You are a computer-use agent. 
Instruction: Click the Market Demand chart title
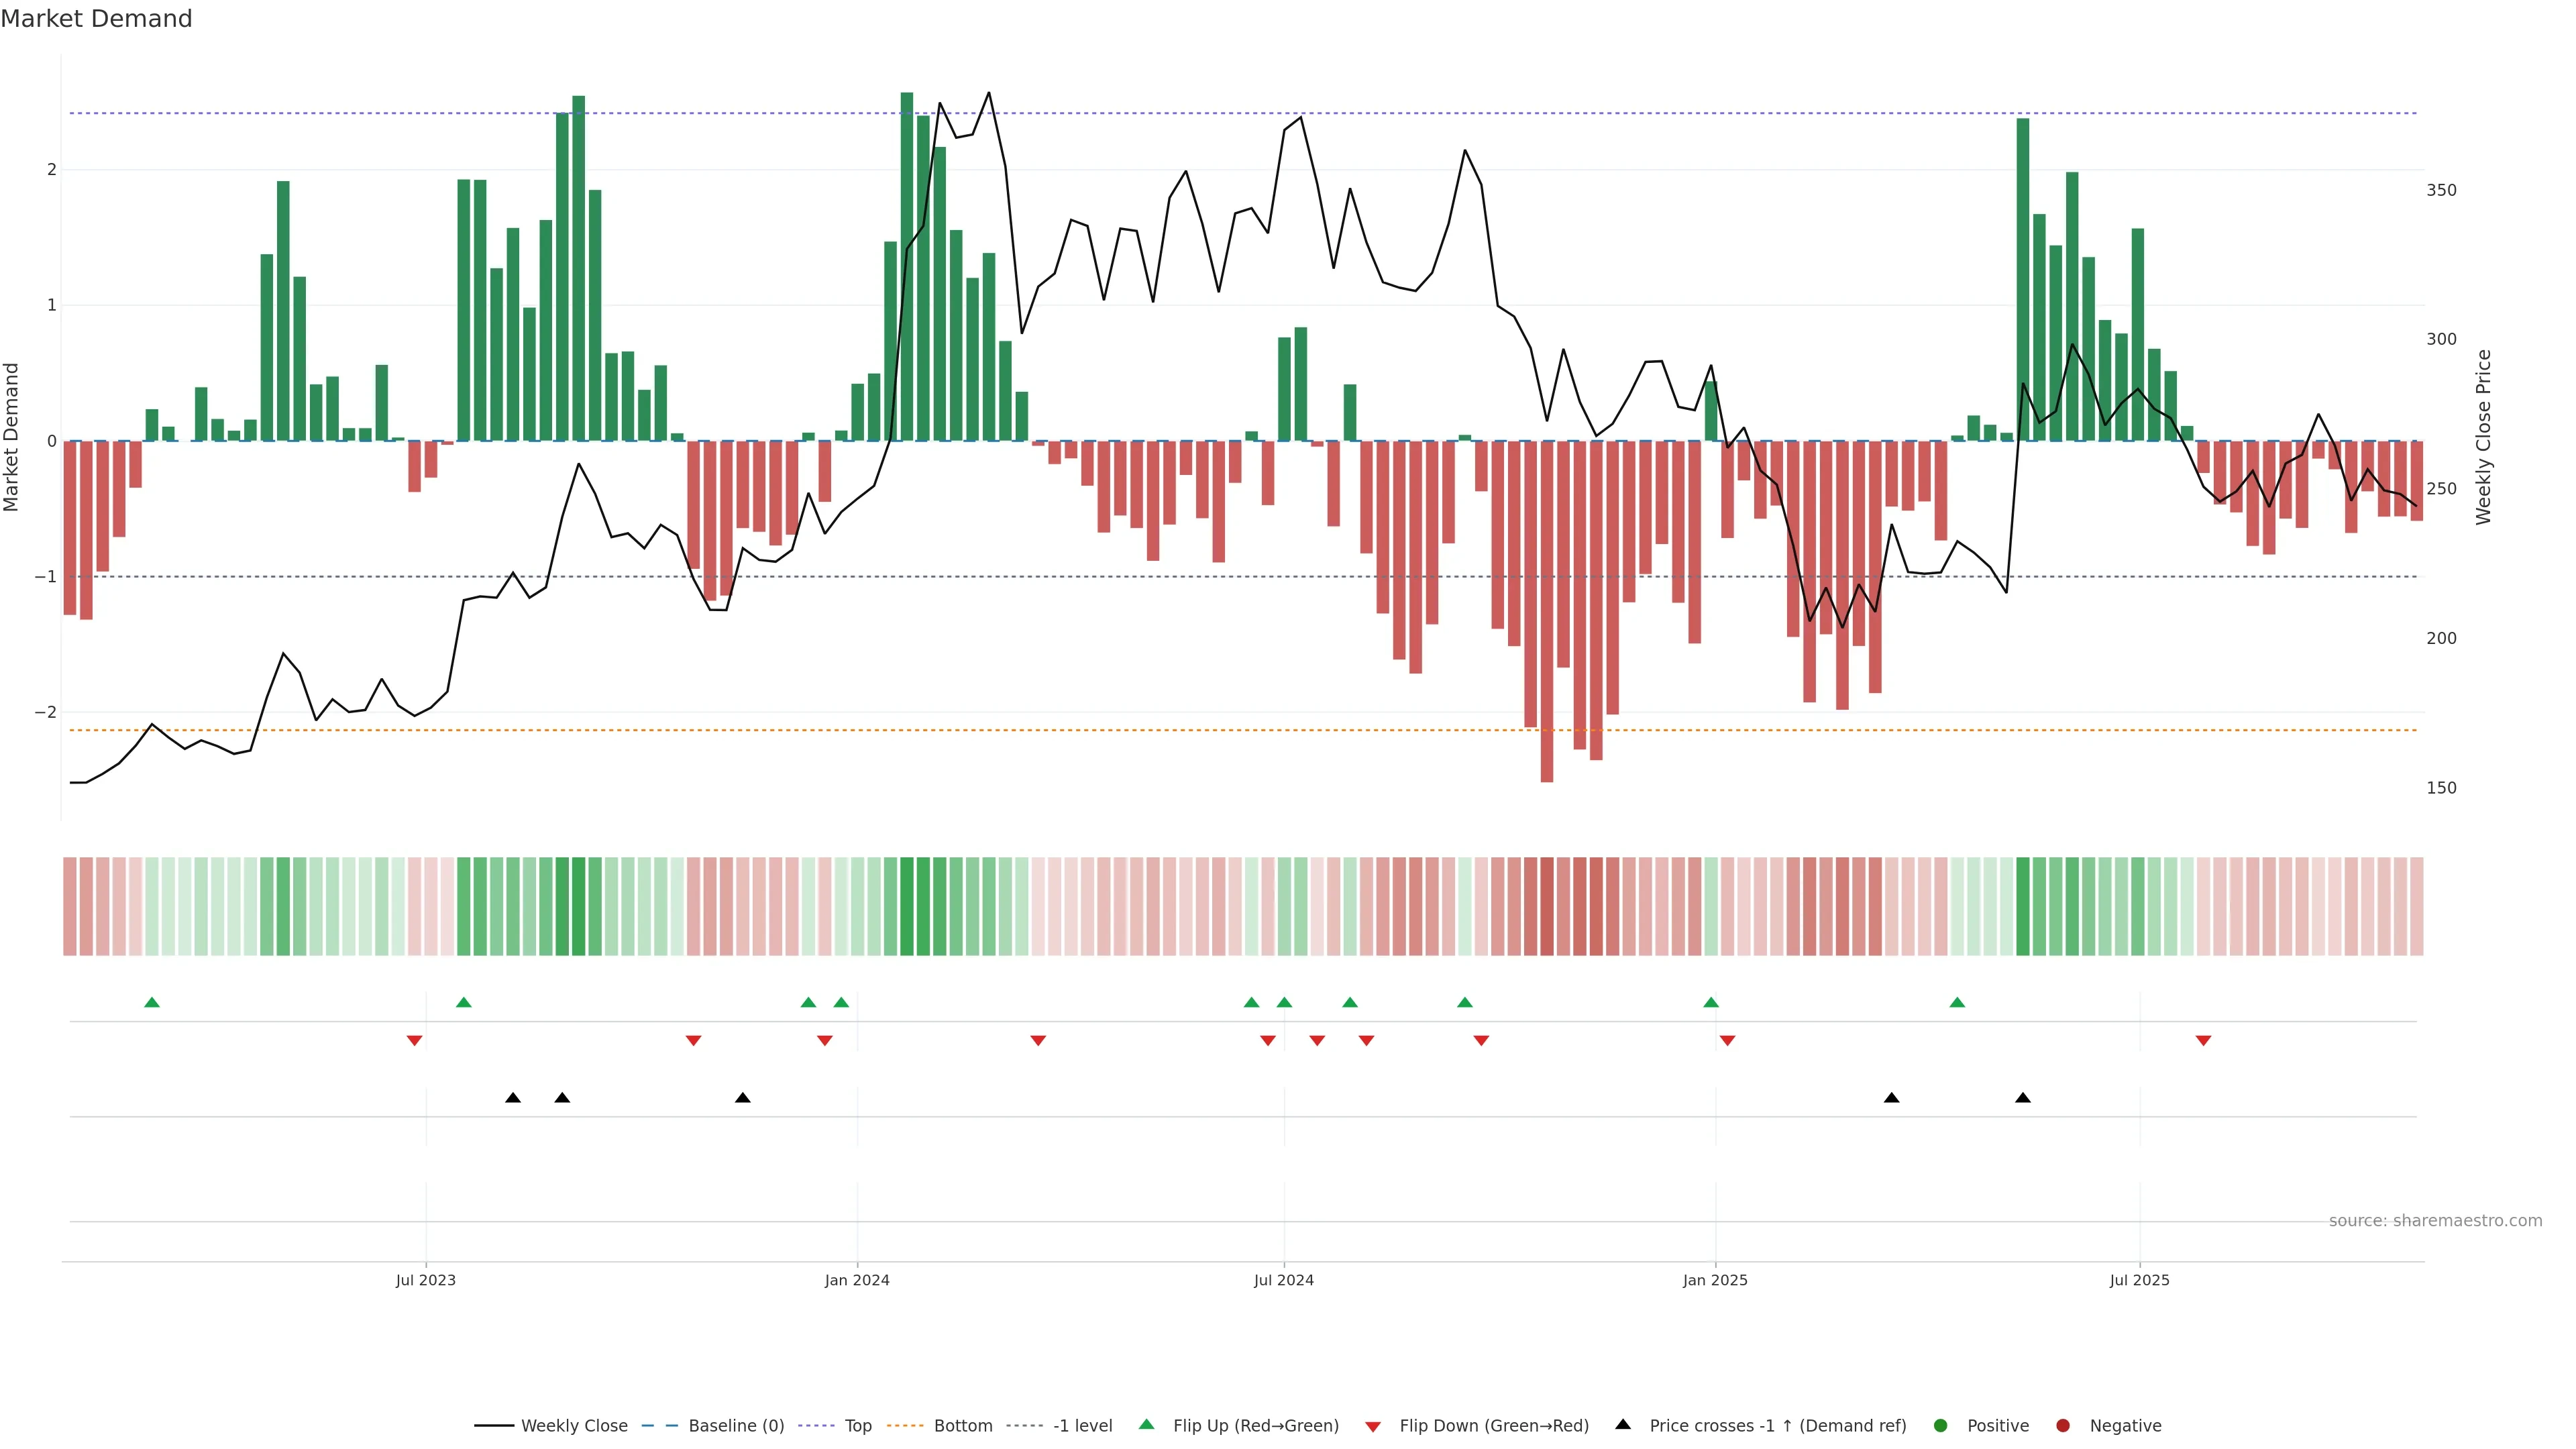(96, 19)
